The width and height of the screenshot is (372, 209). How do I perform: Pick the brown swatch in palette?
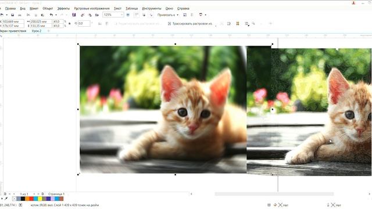click(61, 199)
